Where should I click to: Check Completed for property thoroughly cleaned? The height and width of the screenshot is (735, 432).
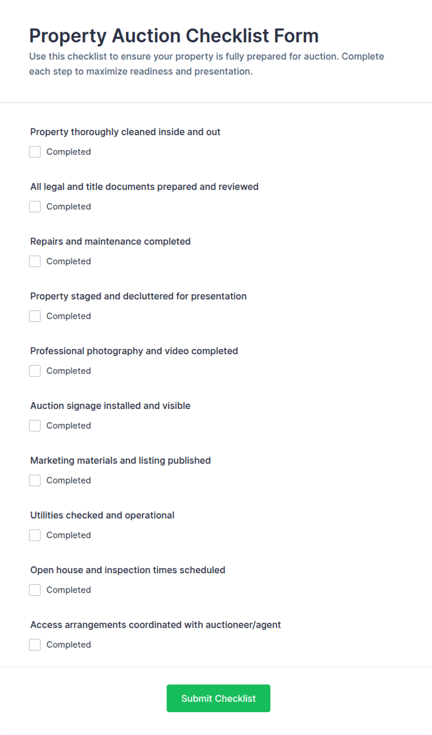coord(35,152)
